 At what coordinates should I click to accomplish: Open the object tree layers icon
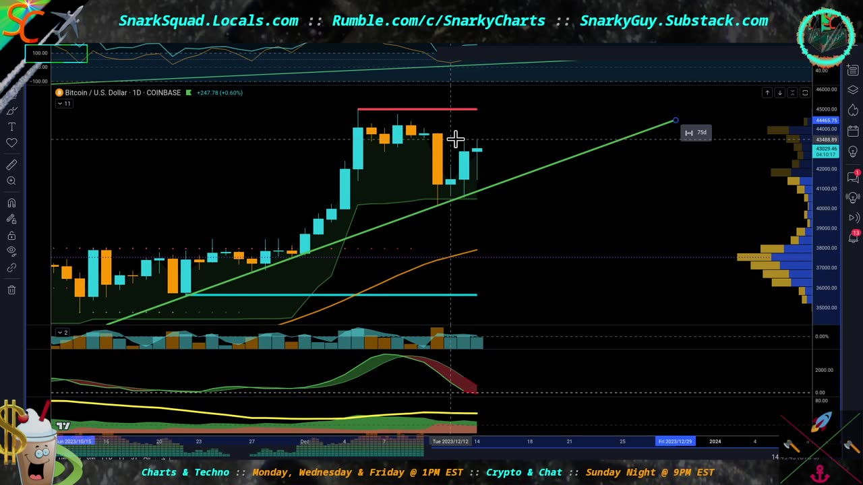tap(853, 90)
